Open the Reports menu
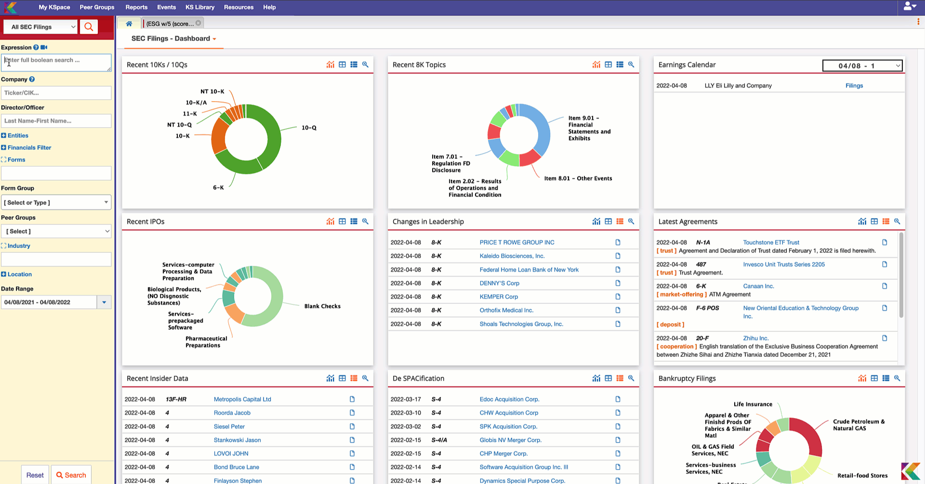 coord(136,7)
